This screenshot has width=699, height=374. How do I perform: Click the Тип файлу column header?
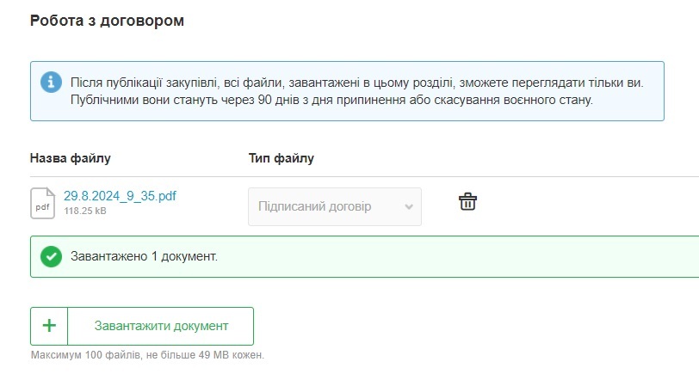pyautogui.click(x=281, y=158)
